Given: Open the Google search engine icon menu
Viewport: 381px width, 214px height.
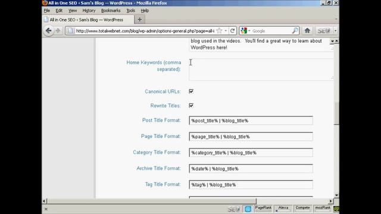Looking at the screenshot, I should [x=245, y=31].
